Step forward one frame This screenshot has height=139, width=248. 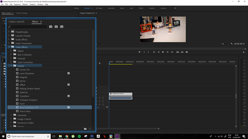point(168,52)
